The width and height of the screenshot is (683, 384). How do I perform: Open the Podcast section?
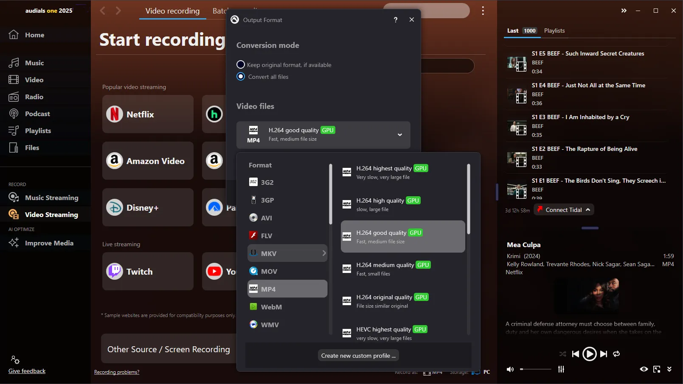[x=29, y=114]
